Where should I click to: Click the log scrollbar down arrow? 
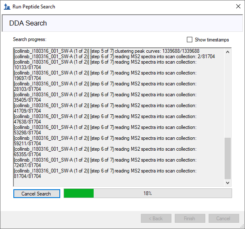click(x=228, y=183)
